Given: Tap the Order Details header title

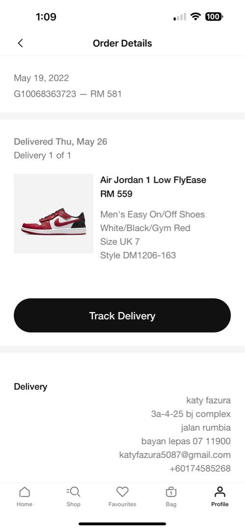Looking at the screenshot, I should coord(122,43).
